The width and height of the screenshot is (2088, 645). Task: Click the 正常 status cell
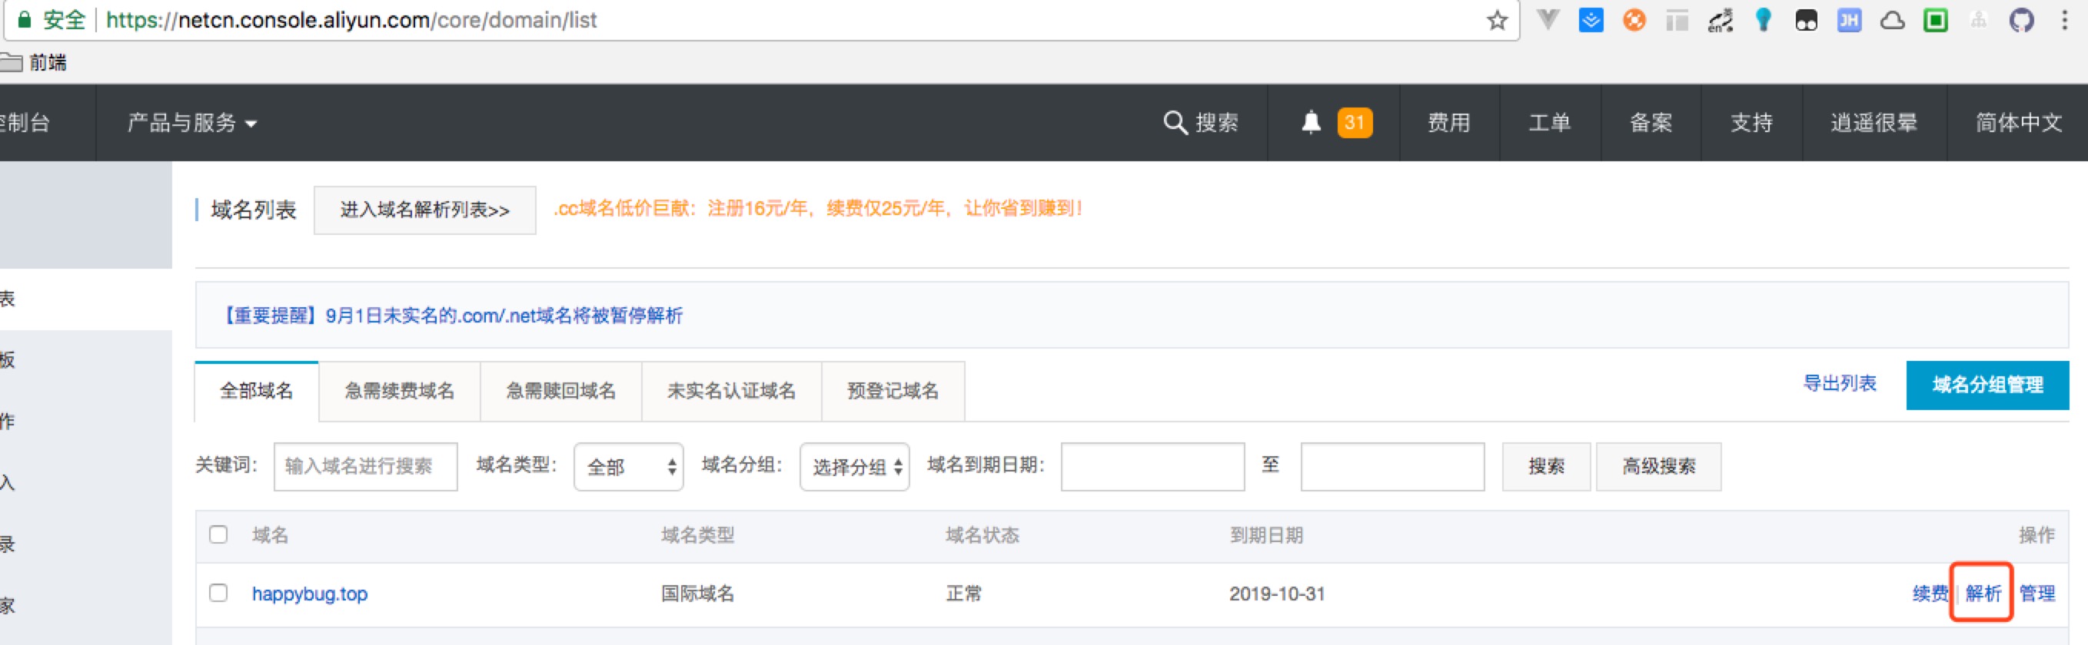coord(964,594)
